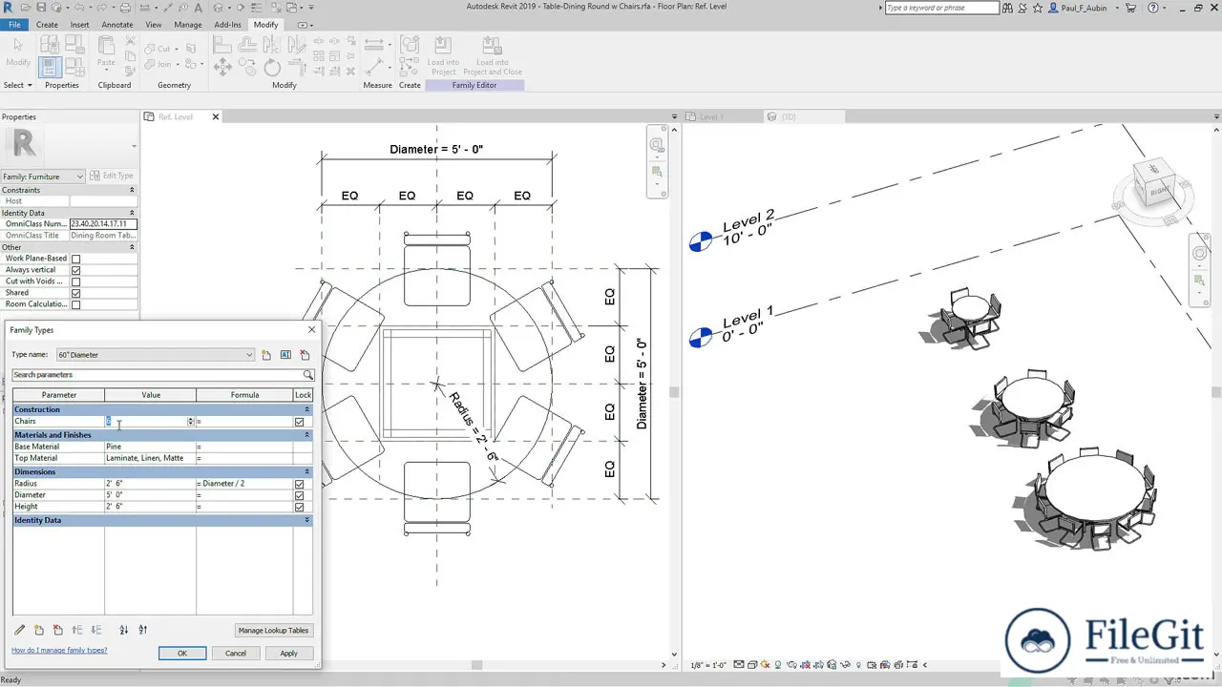Screen dimensions: 1222x687
Task: Click the New Parameter icon at dialog bottom
Action: point(39,630)
